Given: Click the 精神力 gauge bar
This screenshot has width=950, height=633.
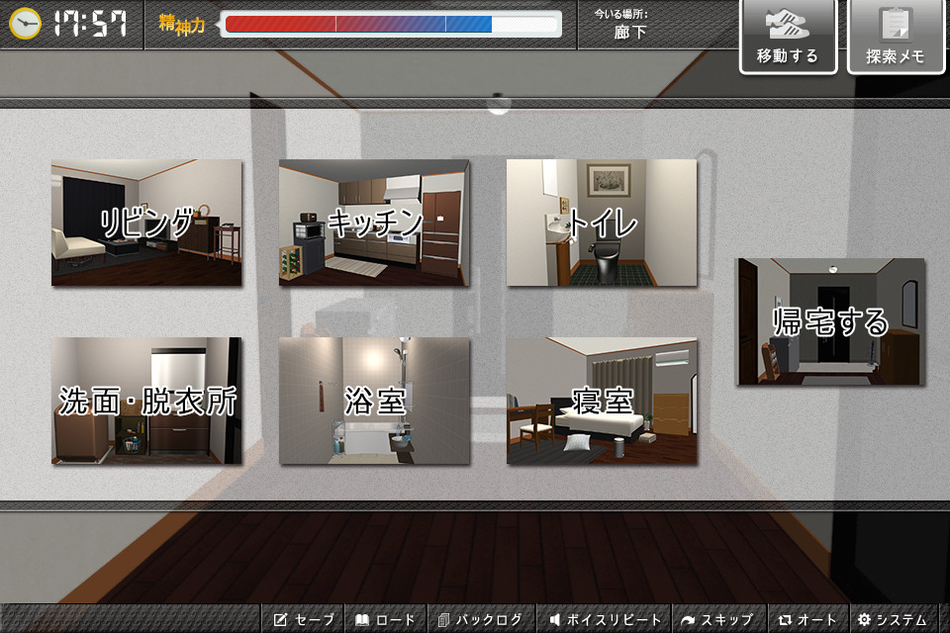Looking at the screenshot, I should [390, 25].
